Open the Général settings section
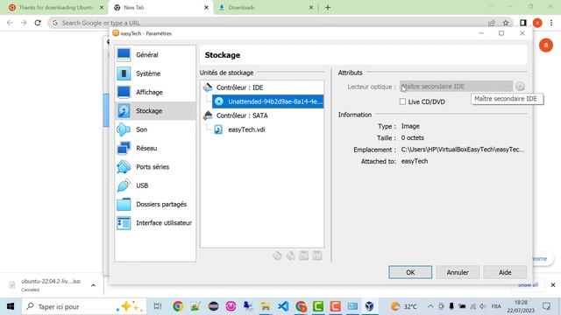The height and width of the screenshot is (315, 561). 155,54
